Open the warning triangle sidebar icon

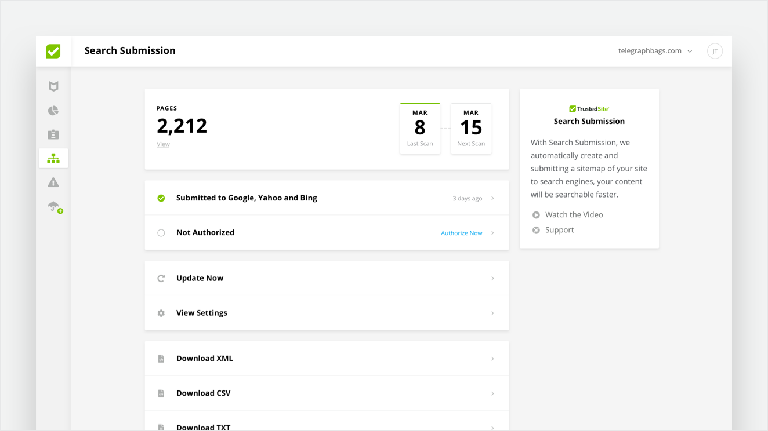pos(53,182)
